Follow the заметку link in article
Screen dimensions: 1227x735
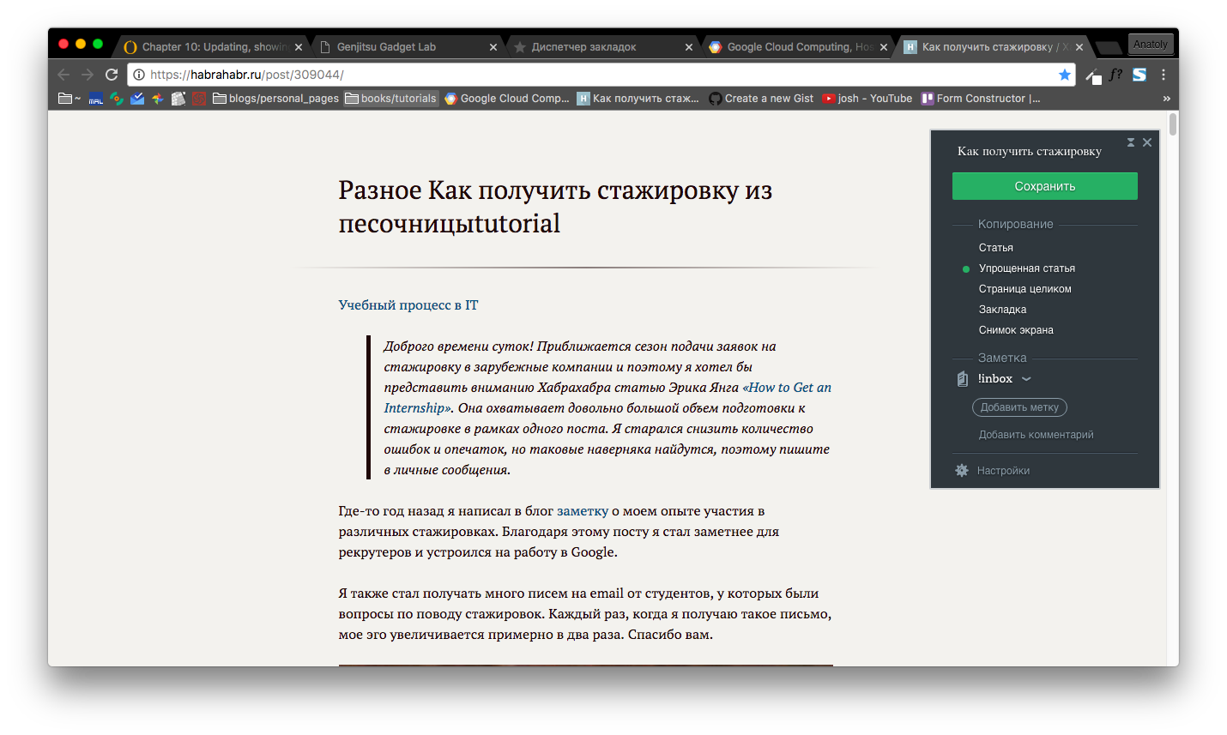pos(583,511)
